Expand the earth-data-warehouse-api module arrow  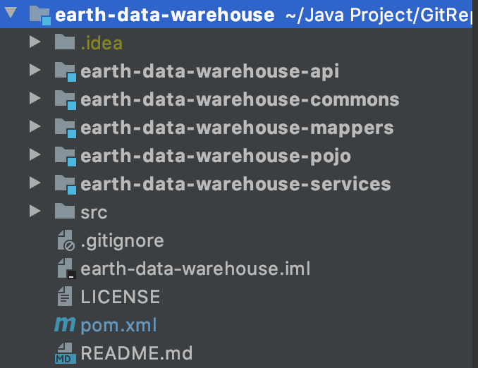point(35,70)
